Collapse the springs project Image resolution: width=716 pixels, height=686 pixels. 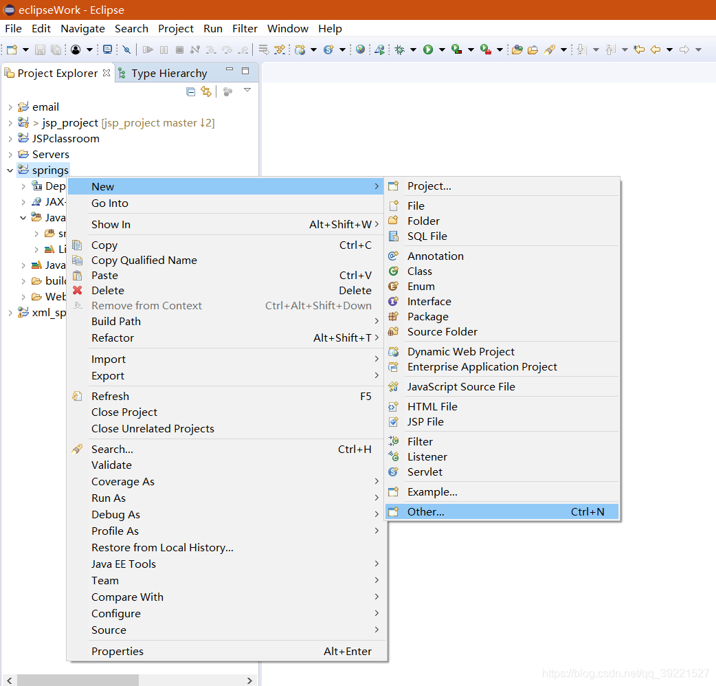(10, 170)
